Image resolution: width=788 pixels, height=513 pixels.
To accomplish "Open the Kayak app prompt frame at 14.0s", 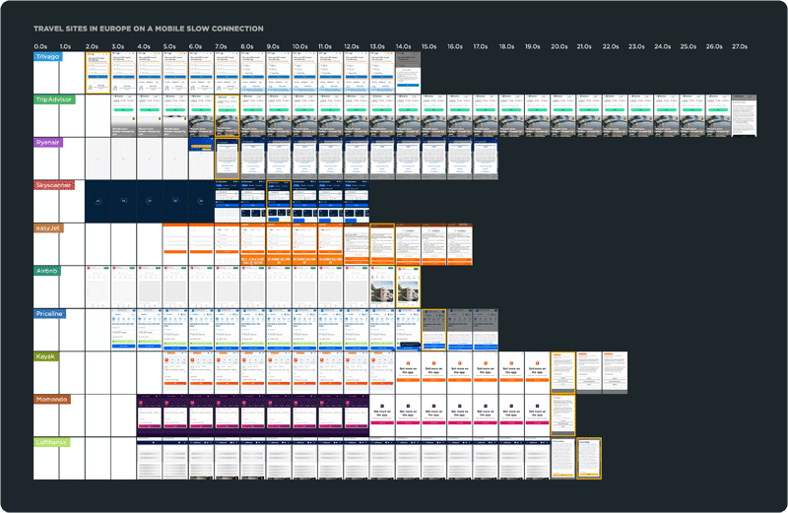I will pyautogui.click(x=408, y=373).
